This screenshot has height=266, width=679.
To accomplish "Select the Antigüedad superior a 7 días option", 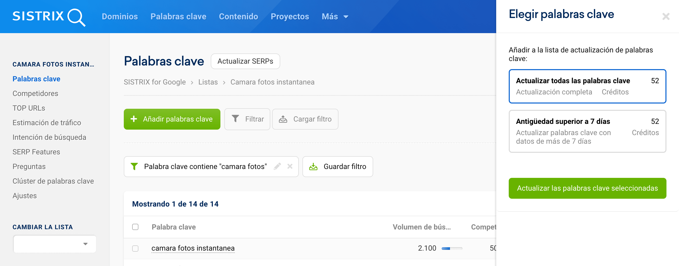I will [x=587, y=131].
